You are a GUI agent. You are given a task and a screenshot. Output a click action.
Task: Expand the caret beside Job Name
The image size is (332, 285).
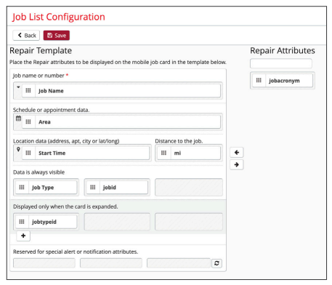[18, 87]
